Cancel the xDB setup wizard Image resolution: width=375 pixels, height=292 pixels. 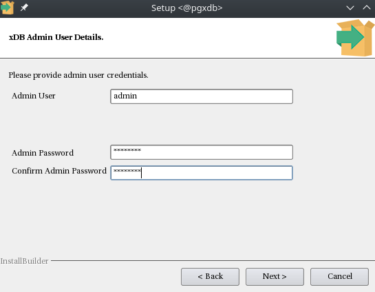pyautogui.click(x=340, y=277)
